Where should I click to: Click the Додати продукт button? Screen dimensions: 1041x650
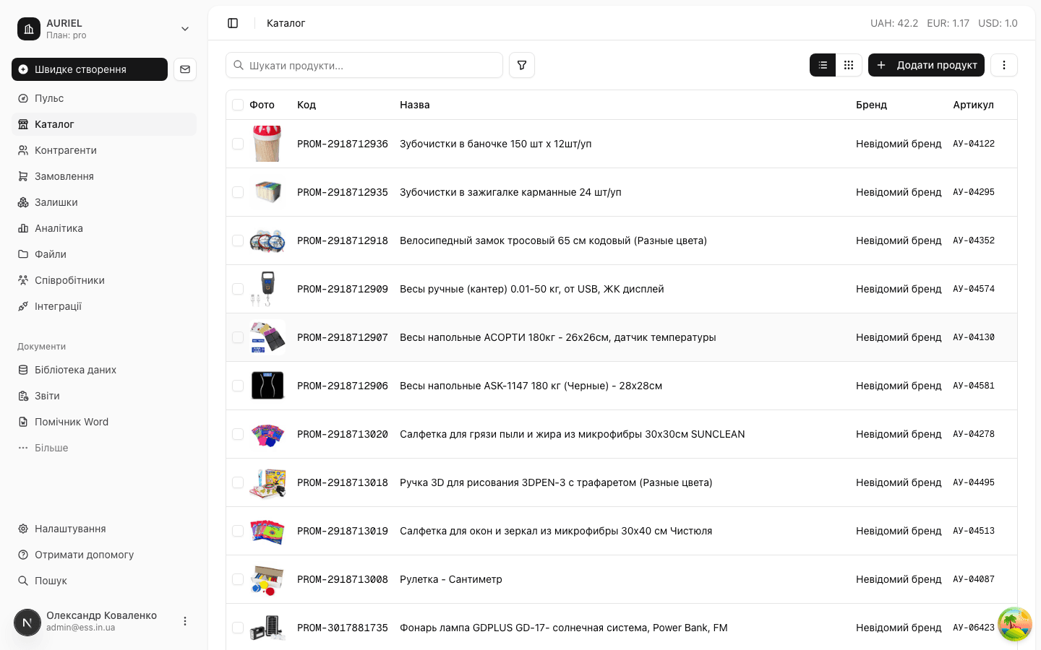[x=926, y=65]
